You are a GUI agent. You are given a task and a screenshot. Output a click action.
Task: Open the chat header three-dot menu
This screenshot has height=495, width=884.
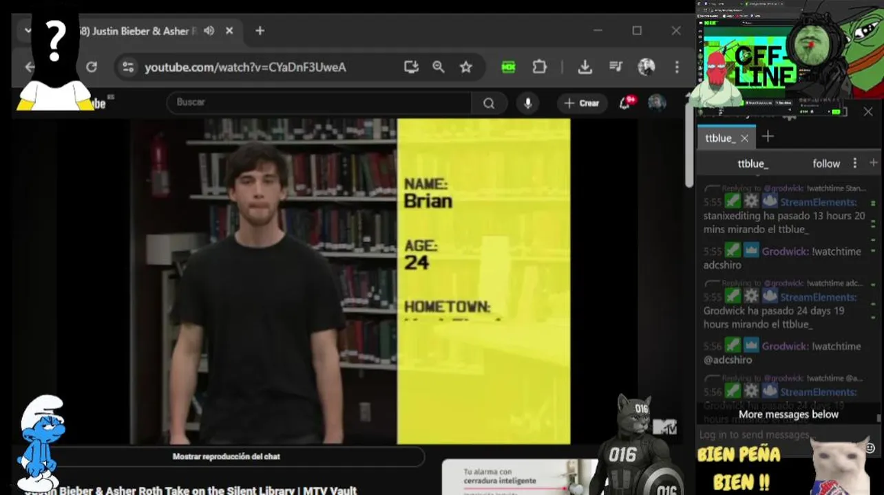tap(855, 163)
